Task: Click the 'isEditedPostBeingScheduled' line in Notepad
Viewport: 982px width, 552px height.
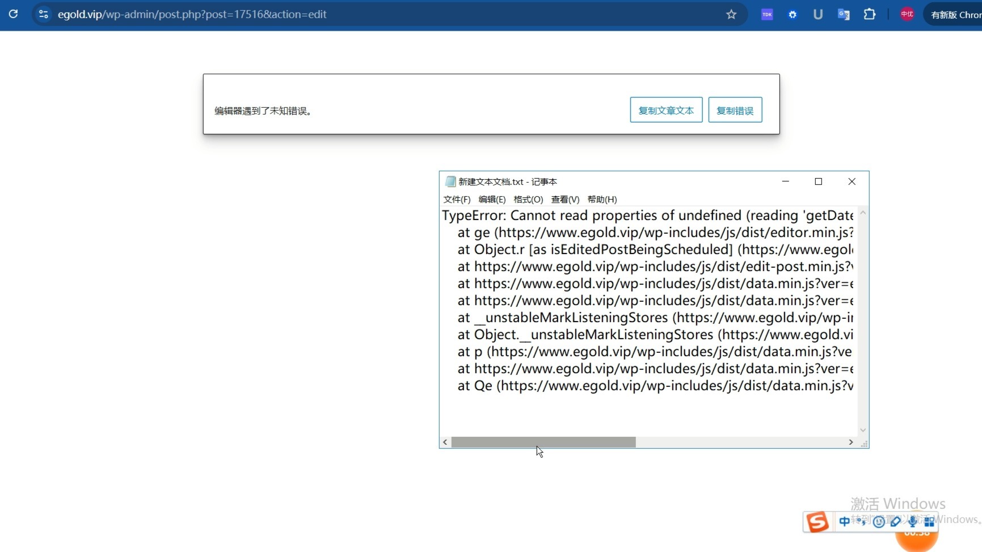Action: click(x=655, y=250)
